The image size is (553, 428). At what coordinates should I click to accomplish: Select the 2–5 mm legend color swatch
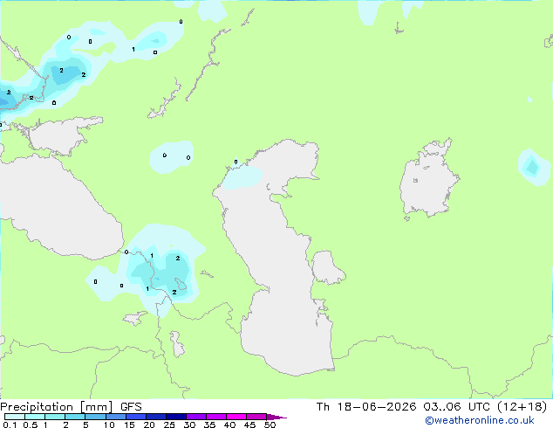pyautogui.click(x=75, y=417)
